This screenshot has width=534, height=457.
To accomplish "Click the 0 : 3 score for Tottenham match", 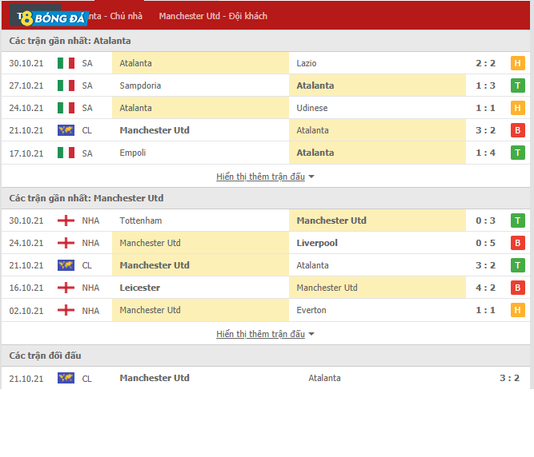I will click(485, 221).
